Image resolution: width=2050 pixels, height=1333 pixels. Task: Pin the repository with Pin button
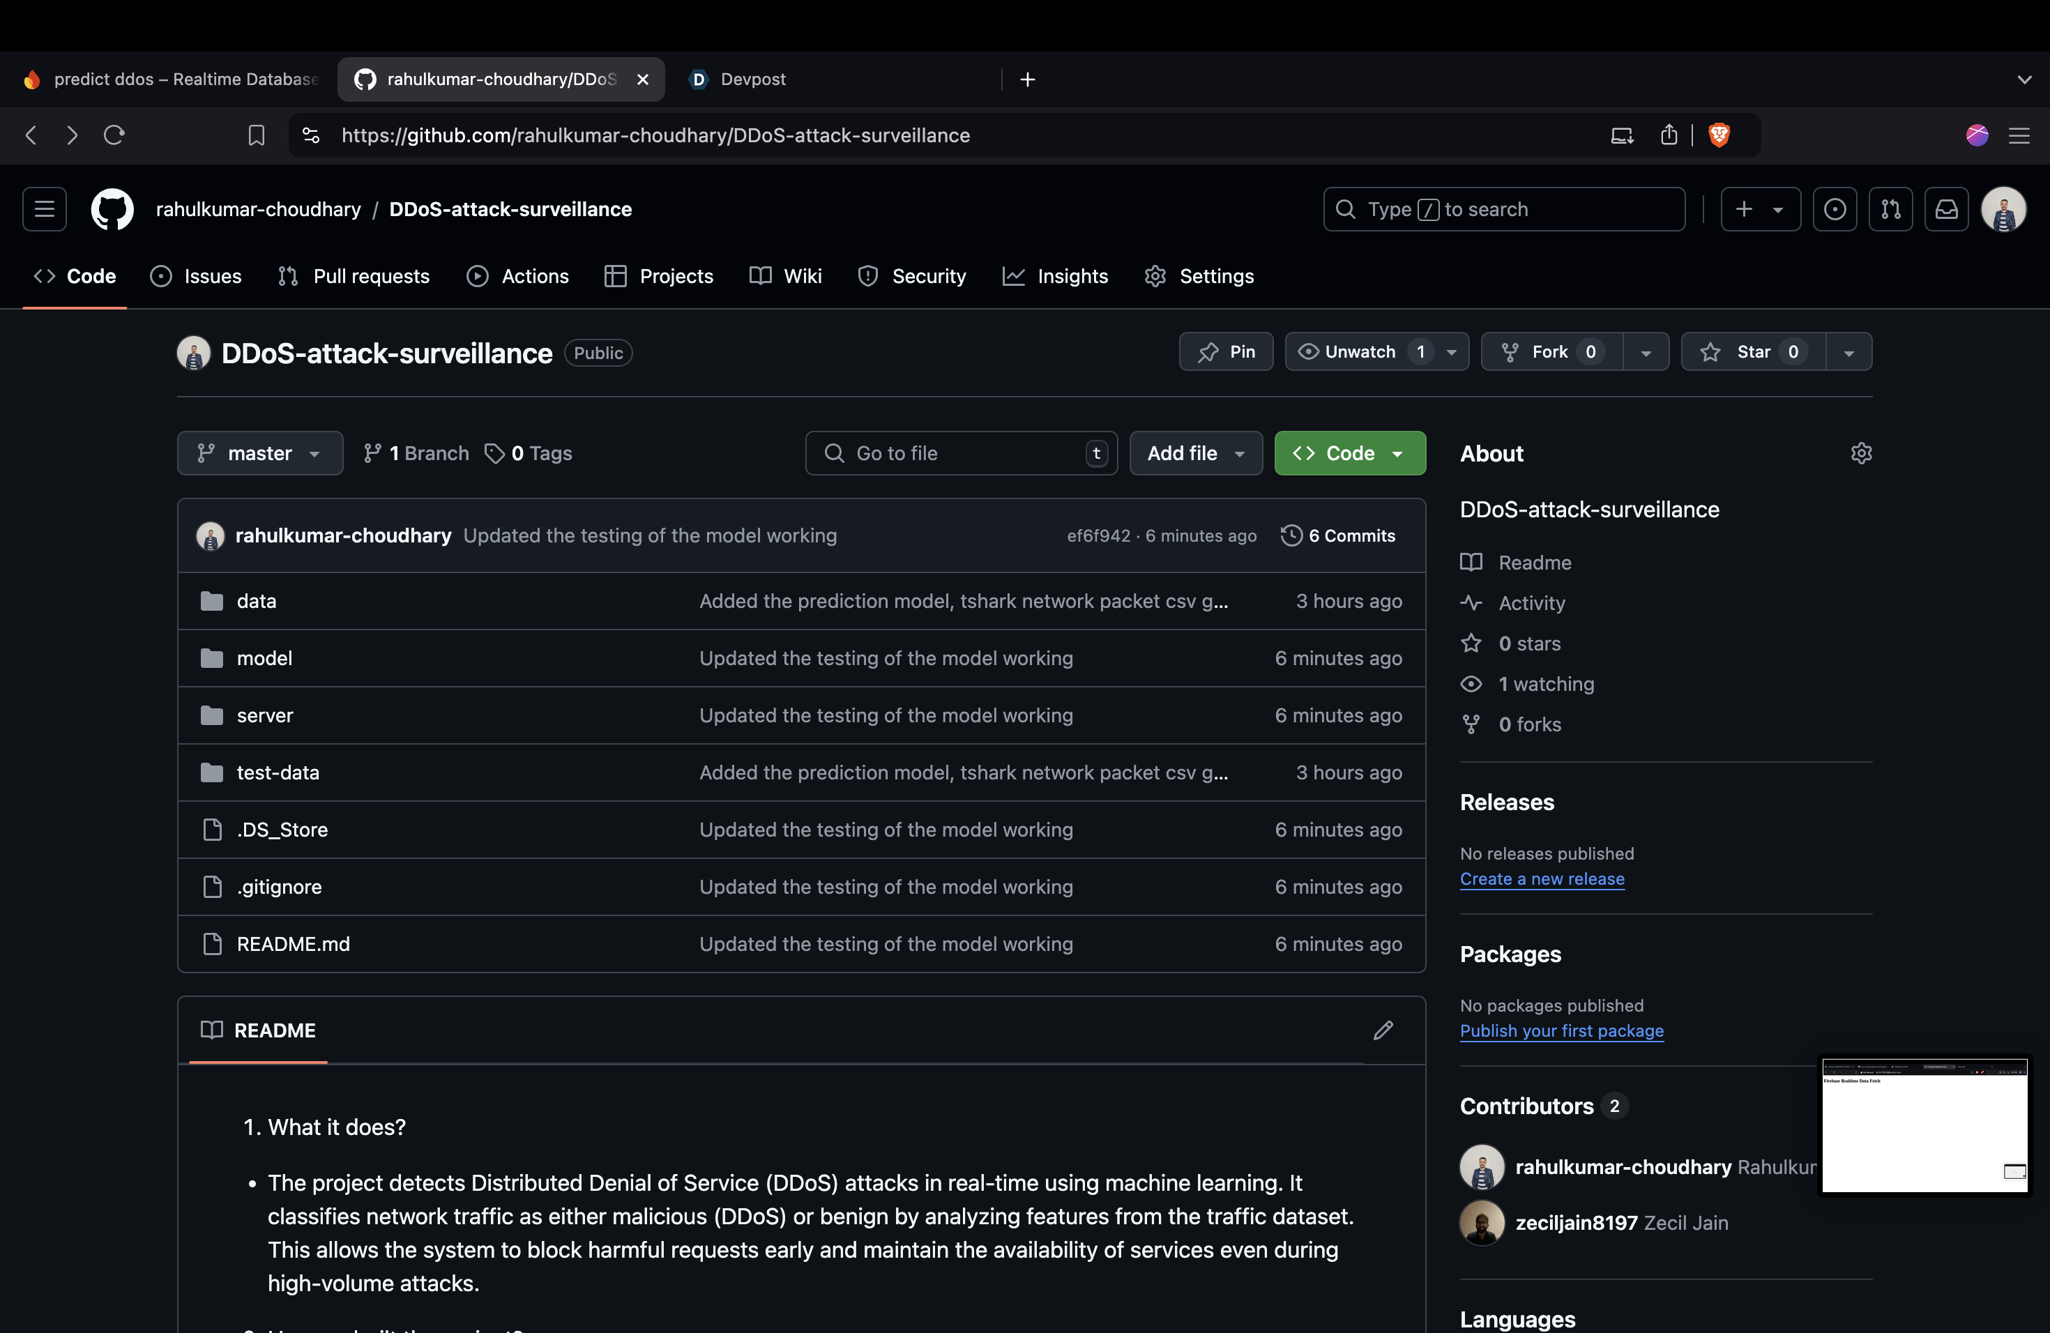click(1226, 351)
